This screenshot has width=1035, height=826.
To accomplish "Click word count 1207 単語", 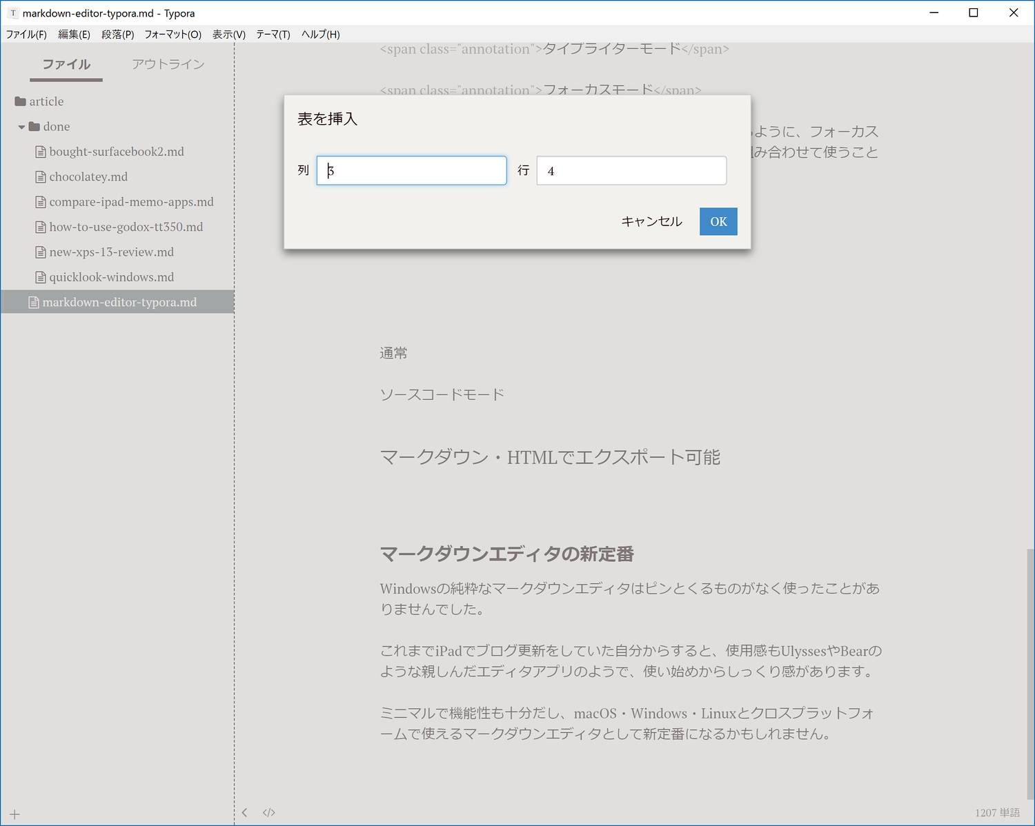I will [x=997, y=813].
